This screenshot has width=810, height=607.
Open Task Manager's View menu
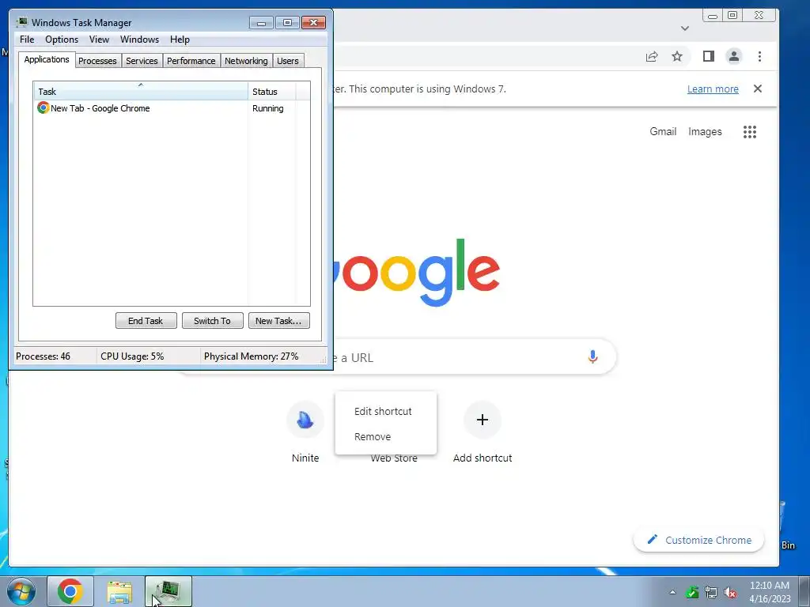(x=99, y=40)
